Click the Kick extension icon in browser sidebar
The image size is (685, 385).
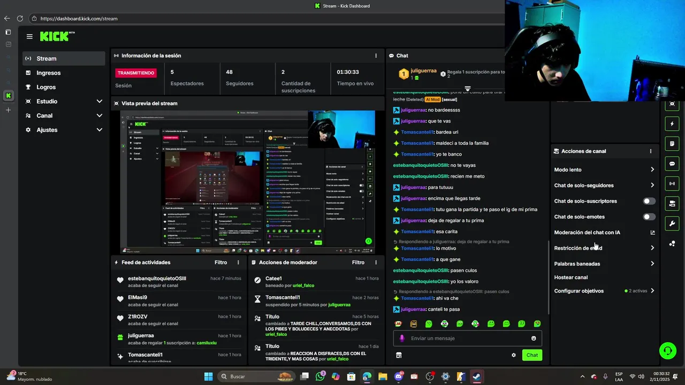pos(8,96)
